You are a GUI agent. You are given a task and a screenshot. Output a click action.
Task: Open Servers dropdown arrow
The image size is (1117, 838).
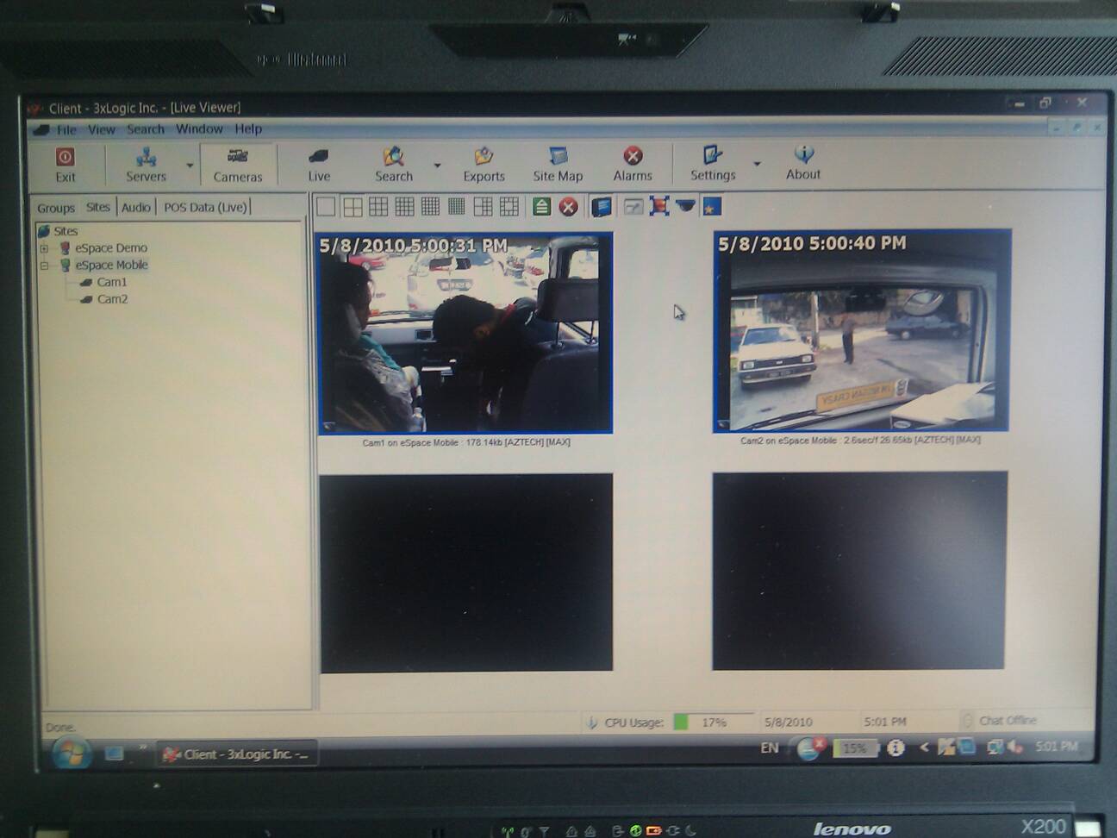[190, 165]
